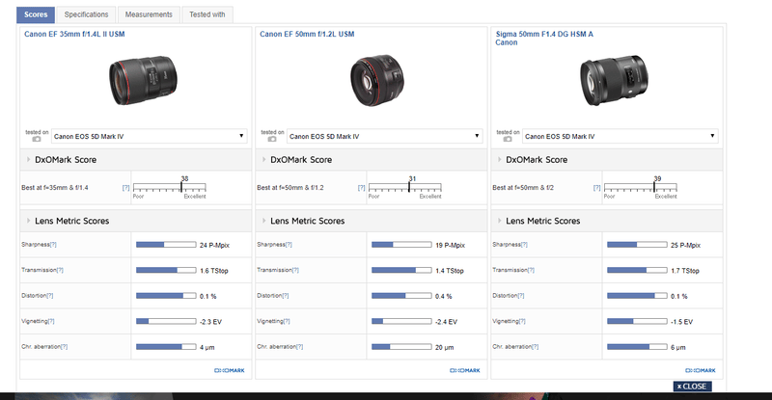
Task: Open camera dropdown for Canon EF 50mm lens
Action: tap(386, 137)
